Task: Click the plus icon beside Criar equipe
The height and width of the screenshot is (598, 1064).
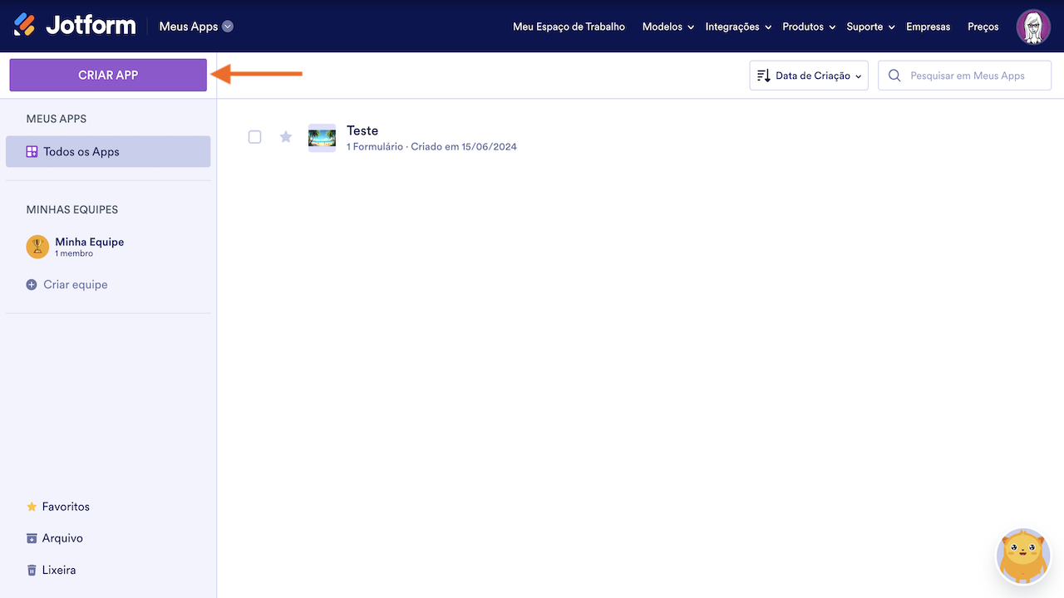Action: click(x=32, y=285)
